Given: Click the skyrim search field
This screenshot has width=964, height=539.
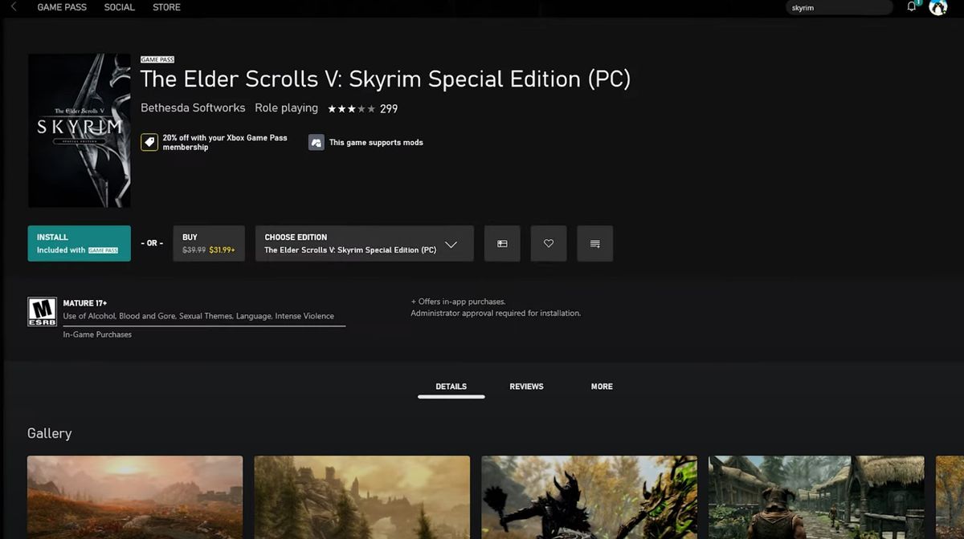Looking at the screenshot, I should coord(838,7).
